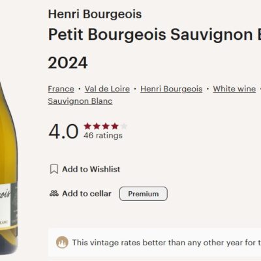
Task: Open the White wine category link
Action: point(234,89)
